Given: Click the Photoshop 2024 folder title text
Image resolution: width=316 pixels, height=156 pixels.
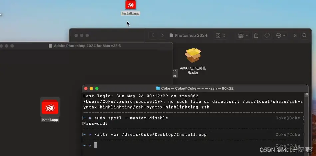Looking at the screenshot, I should [191, 36].
